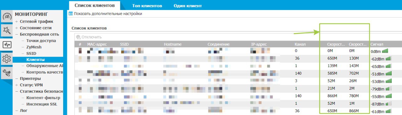Select the Контент-фильтр tree item
Image resolution: width=402 pixels, height=115 pixels.
(x=43, y=98)
